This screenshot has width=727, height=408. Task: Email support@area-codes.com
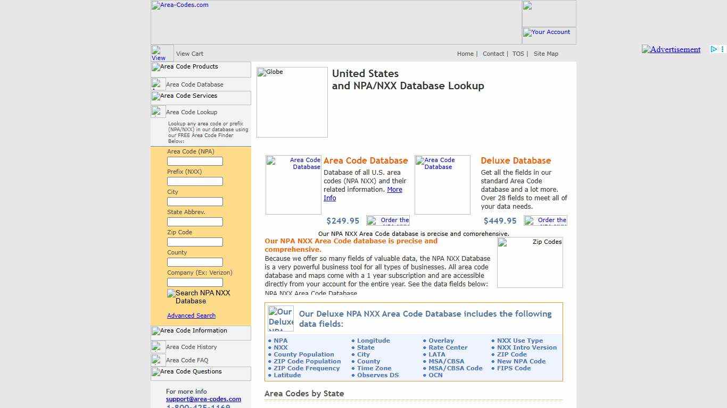[x=203, y=399]
